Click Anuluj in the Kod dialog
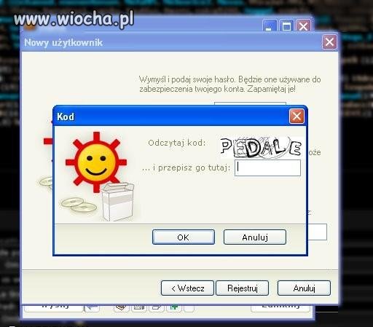 coord(255,237)
